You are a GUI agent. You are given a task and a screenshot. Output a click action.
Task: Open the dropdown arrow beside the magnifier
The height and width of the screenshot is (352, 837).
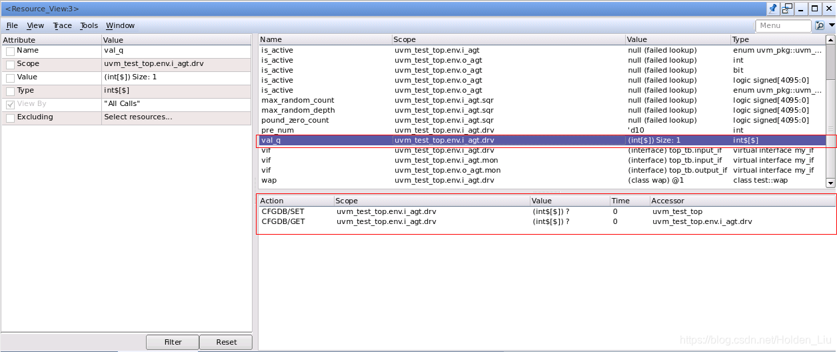(x=832, y=25)
